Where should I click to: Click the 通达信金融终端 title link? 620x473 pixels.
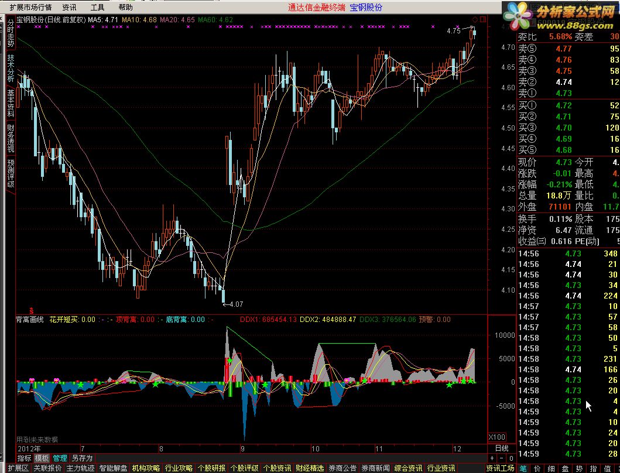[316, 7]
